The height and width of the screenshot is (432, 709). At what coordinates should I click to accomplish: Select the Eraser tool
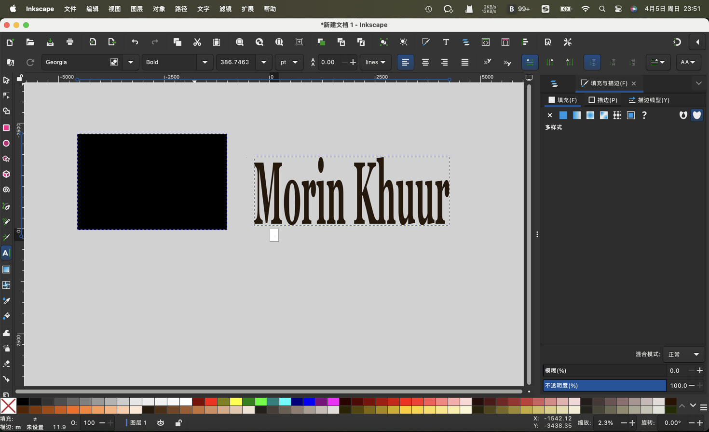(x=6, y=364)
